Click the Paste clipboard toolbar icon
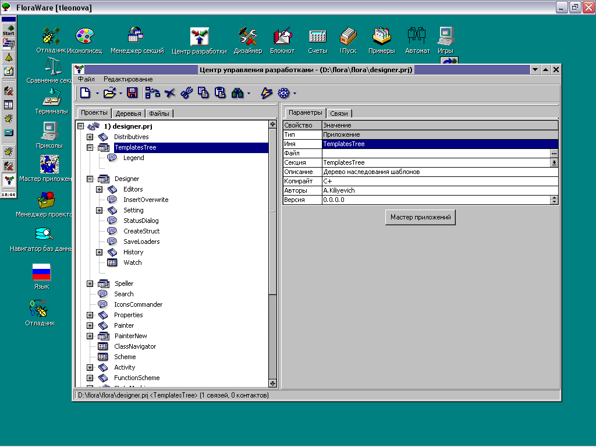596x447 pixels. pos(220,93)
